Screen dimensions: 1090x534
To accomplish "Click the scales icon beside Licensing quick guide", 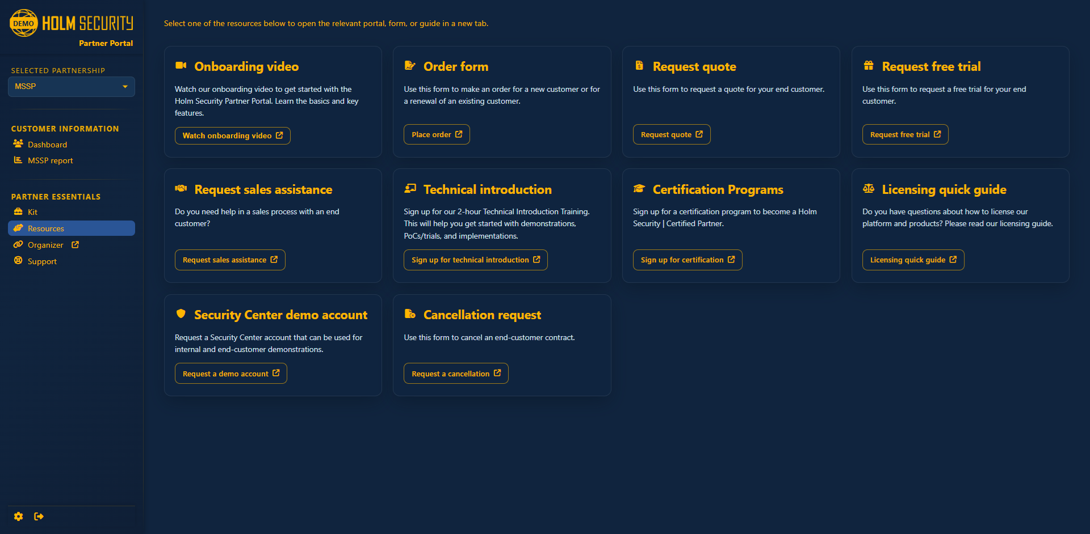I will point(869,189).
